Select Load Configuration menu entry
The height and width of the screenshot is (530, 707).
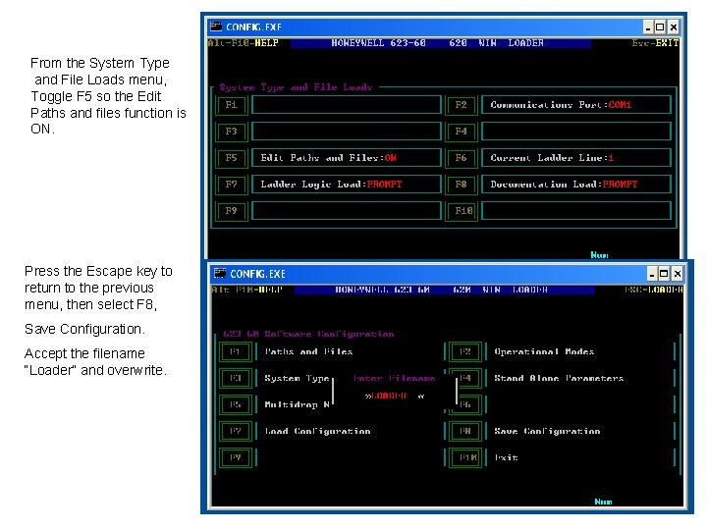(x=318, y=431)
